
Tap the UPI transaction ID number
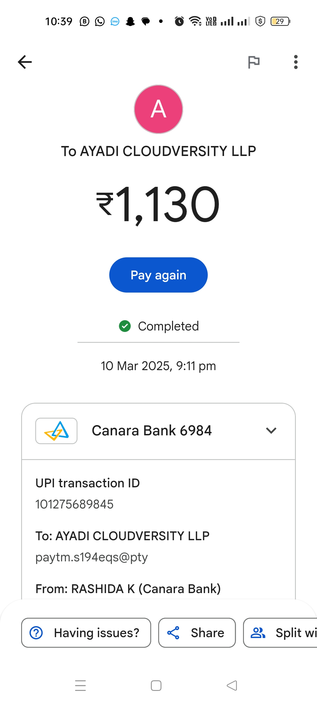coord(75,504)
